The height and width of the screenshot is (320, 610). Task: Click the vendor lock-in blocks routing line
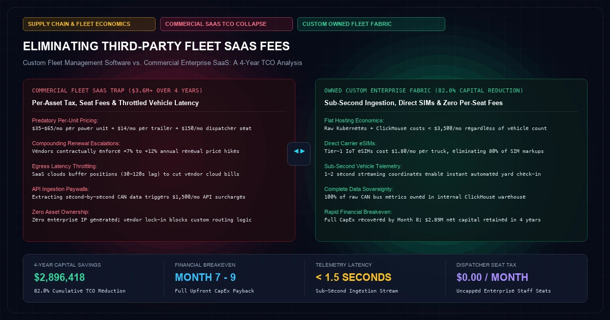[141, 220]
